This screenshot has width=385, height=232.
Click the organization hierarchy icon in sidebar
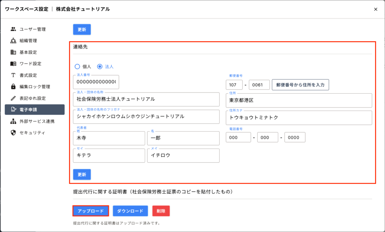coord(13,41)
